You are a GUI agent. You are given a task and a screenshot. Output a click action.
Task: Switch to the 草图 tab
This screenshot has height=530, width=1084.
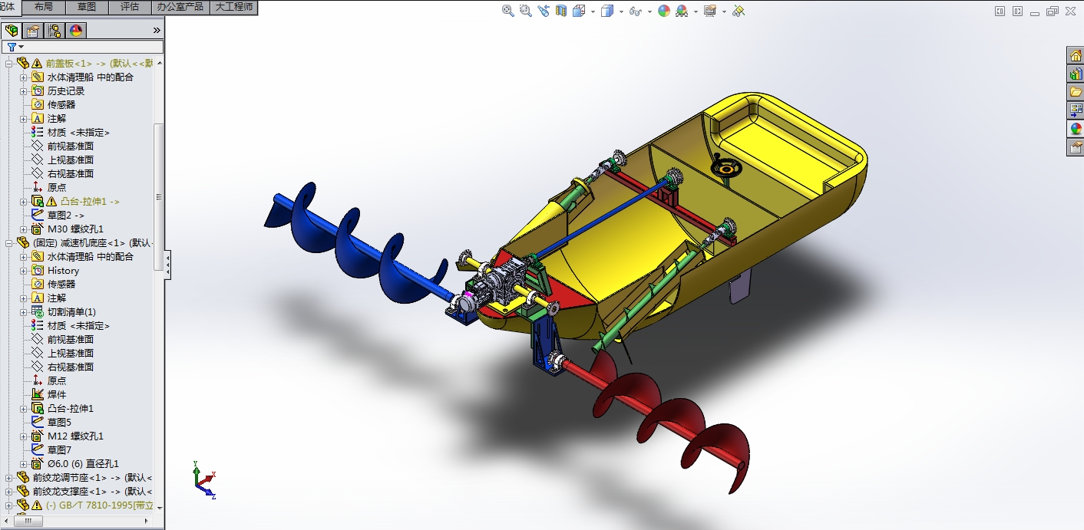pos(87,7)
